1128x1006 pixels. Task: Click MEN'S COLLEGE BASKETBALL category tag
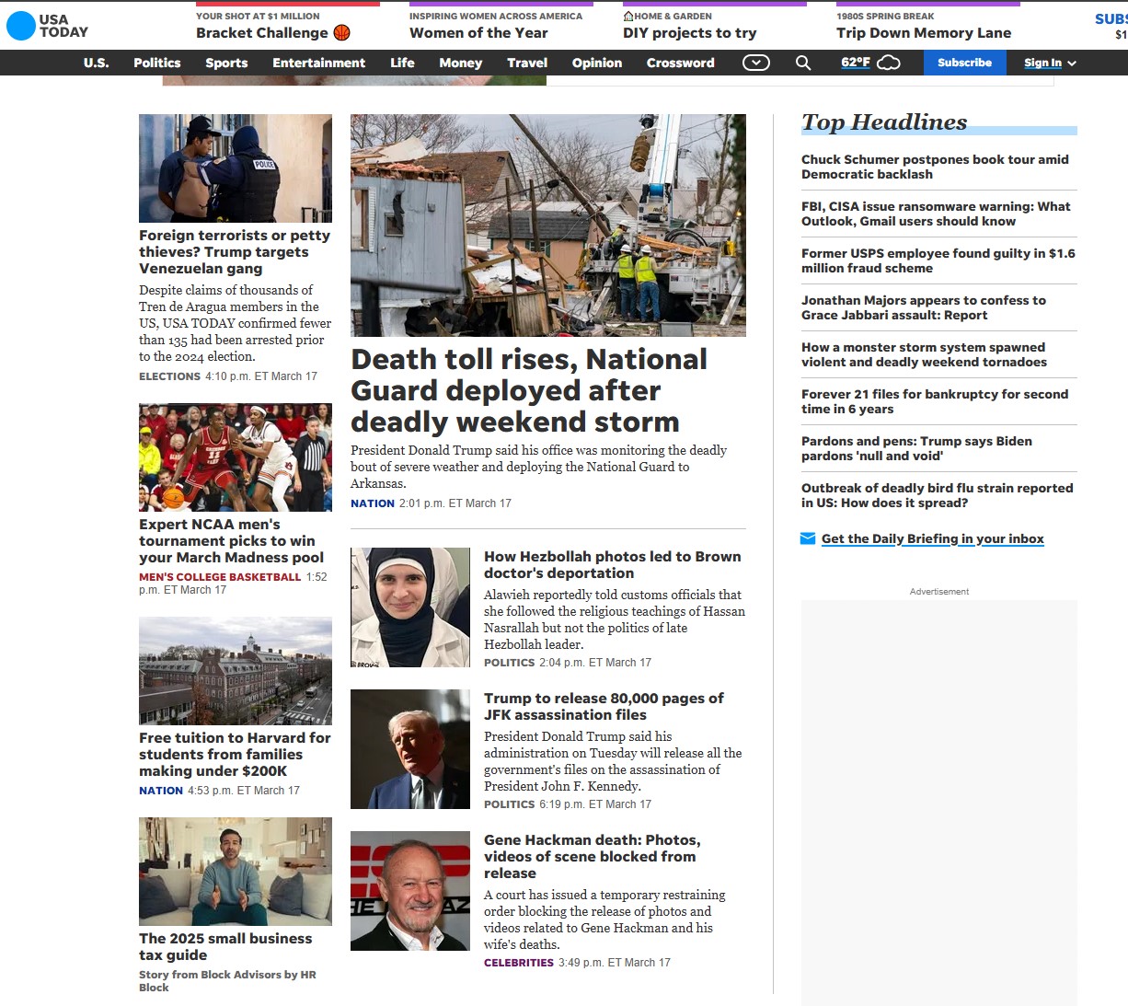[x=220, y=577]
